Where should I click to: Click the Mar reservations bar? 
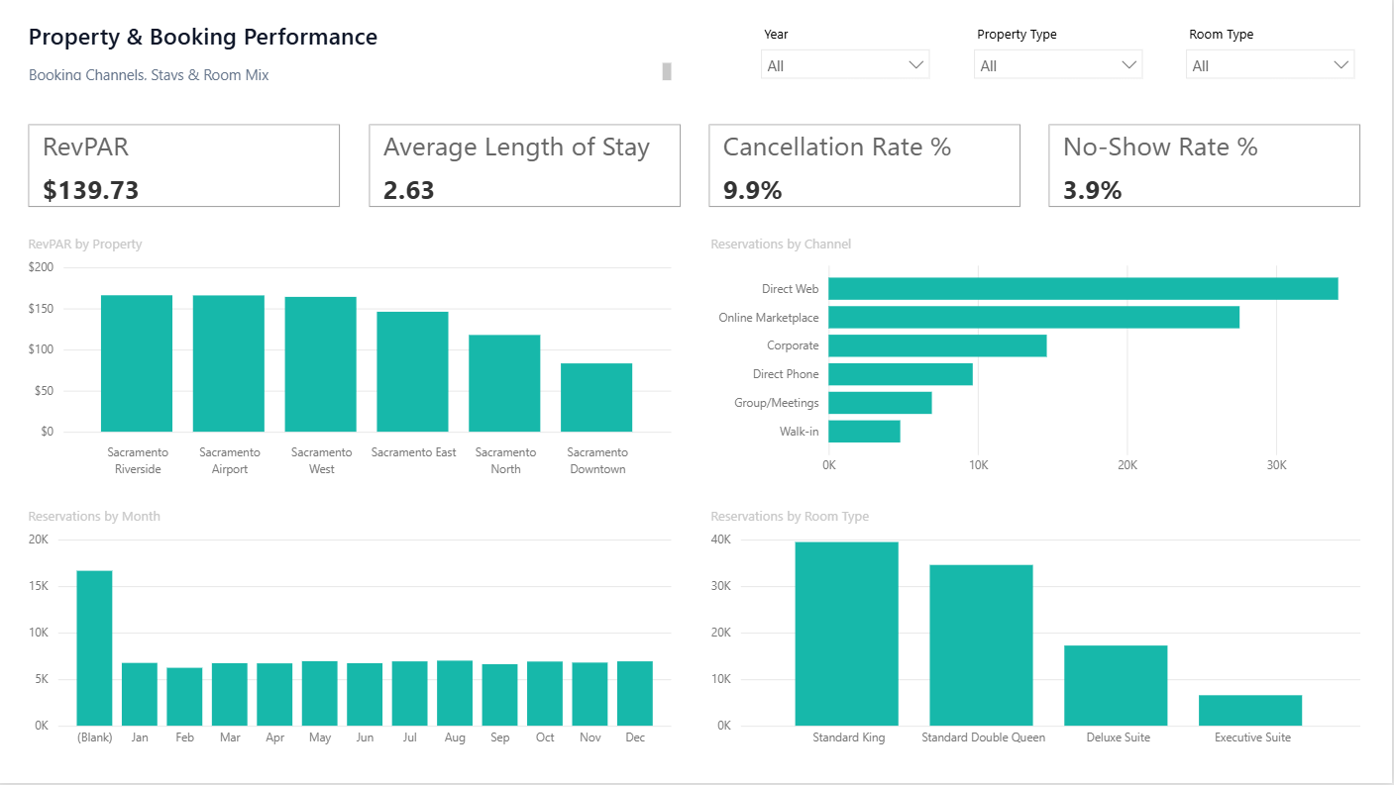230,694
